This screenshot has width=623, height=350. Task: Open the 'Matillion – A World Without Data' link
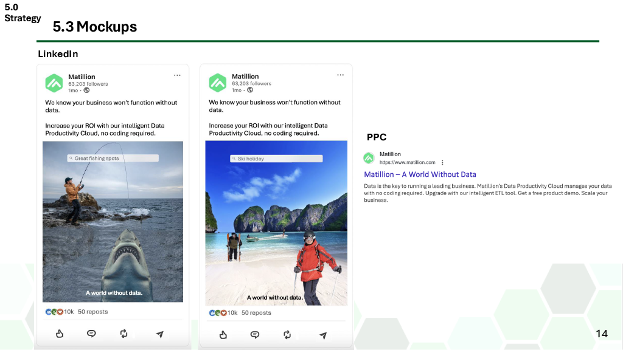[420, 174]
